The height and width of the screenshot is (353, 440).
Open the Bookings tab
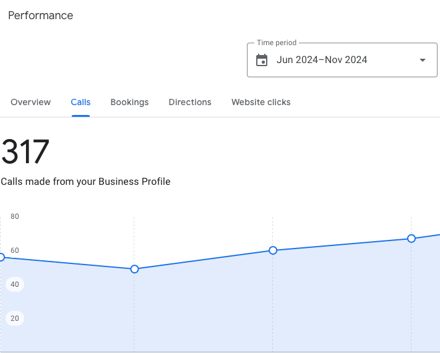tap(129, 102)
